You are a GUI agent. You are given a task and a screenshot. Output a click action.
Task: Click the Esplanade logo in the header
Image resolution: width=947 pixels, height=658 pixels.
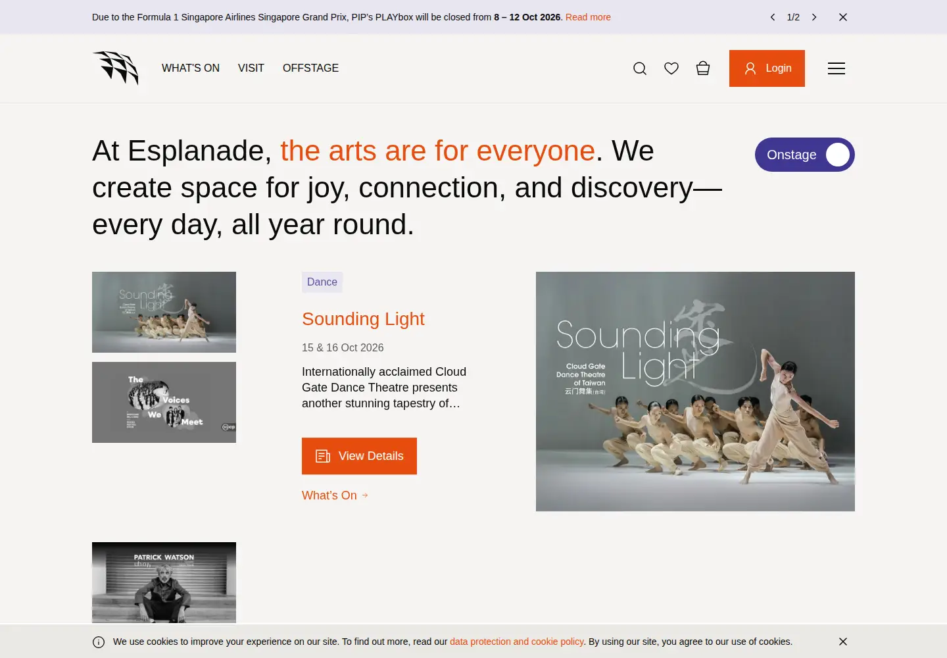(x=116, y=68)
